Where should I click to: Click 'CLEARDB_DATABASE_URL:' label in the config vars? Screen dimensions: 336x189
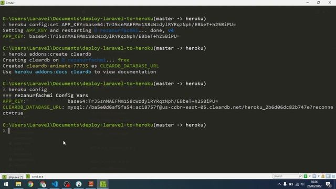(x=34, y=107)
